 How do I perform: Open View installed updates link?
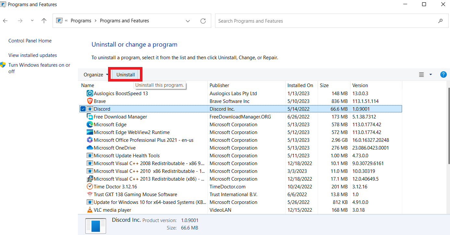pos(32,55)
